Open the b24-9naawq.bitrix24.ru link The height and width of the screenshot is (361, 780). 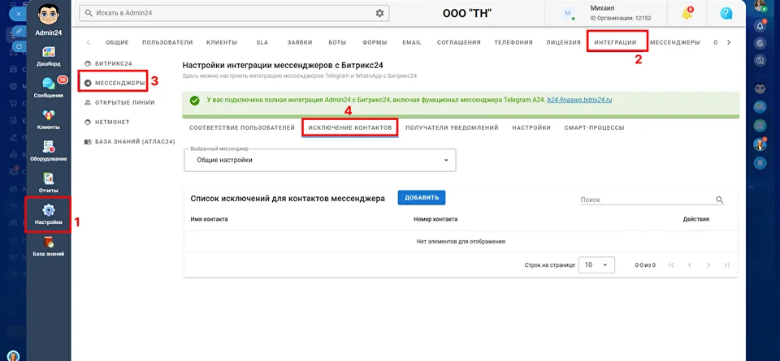[x=579, y=100]
